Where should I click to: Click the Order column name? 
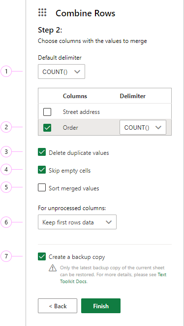[x=70, y=127]
